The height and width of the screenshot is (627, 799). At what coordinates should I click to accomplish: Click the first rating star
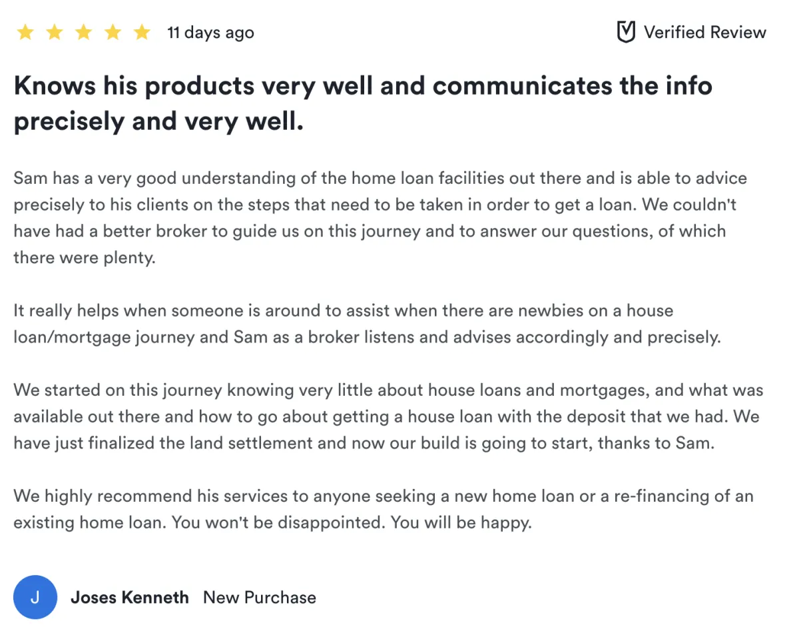click(25, 32)
